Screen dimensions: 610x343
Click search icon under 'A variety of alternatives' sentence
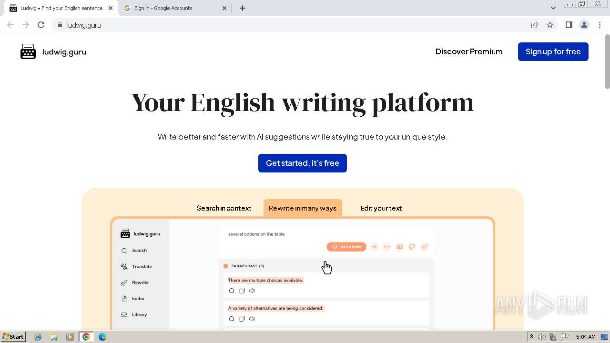[232, 319]
